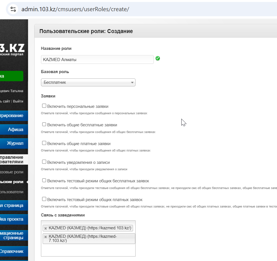Check 'Включить тестовый режим общих платных заявок'
The width and height of the screenshot is (277, 261).
point(44,199)
